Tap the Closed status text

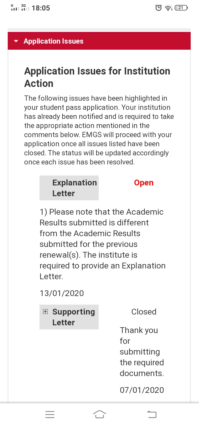click(144, 312)
